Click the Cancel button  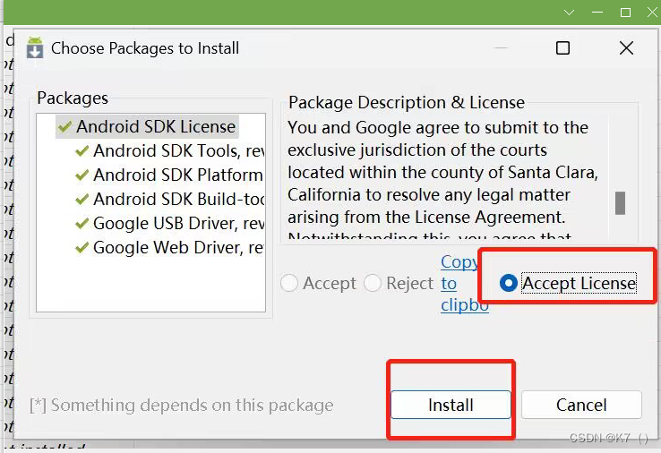(581, 405)
